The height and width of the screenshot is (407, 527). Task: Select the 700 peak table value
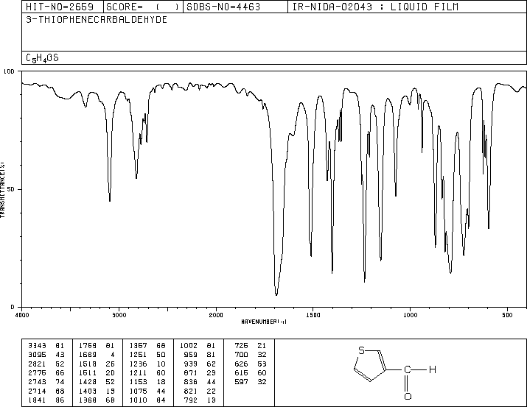click(x=241, y=355)
